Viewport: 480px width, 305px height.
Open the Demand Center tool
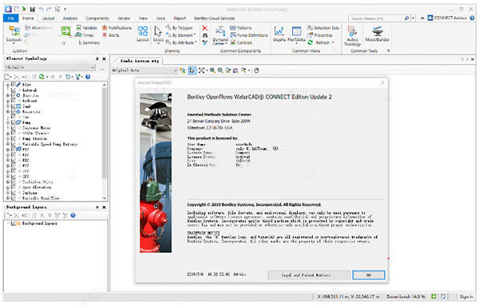click(220, 35)
